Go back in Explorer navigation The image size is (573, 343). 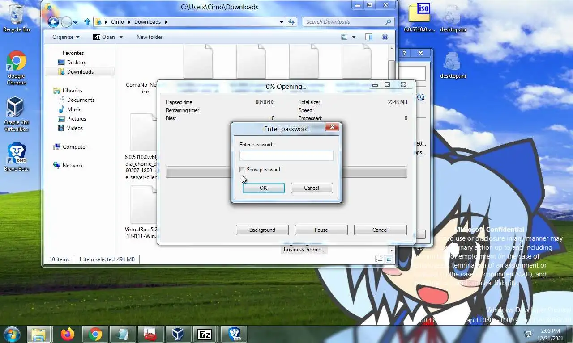(53, 21)
